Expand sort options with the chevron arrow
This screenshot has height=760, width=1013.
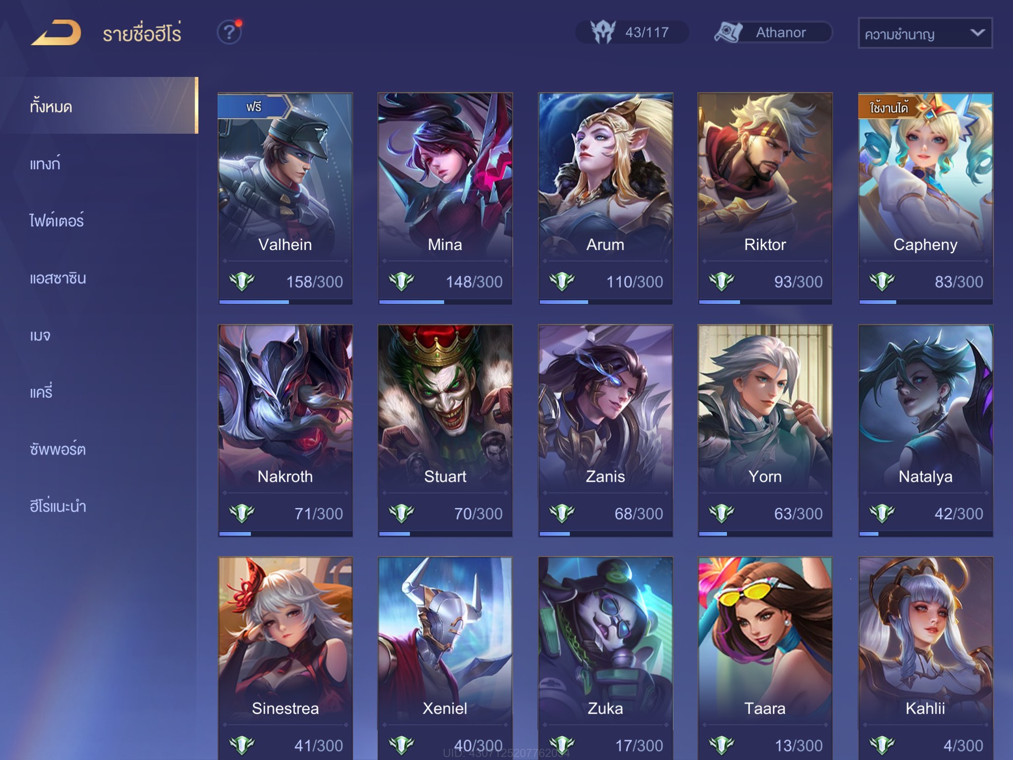click(x=977, y=33)
